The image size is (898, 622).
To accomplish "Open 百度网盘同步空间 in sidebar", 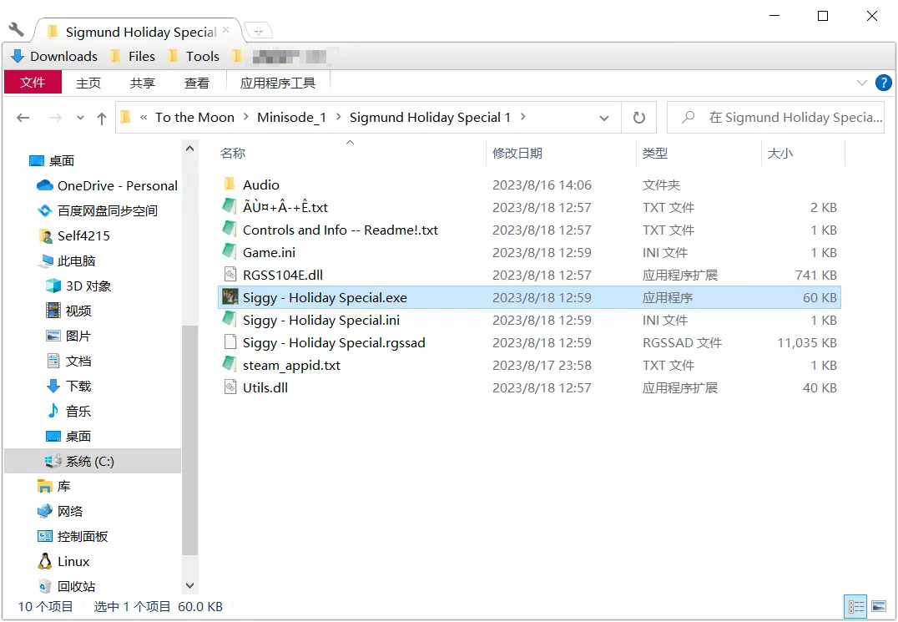I will coord(98,210).
